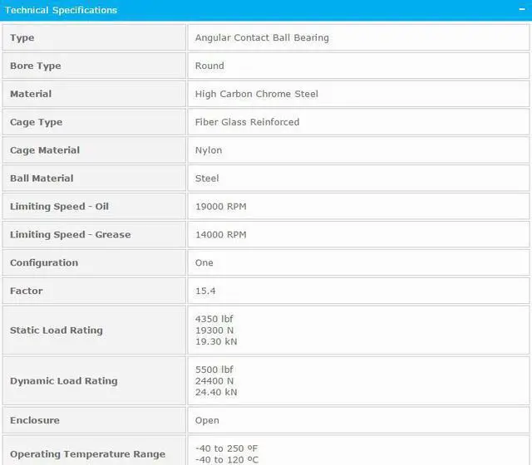Viewport: 532px width, 465px height.
Task: Click the Bore Type row label
Action: 36,66
